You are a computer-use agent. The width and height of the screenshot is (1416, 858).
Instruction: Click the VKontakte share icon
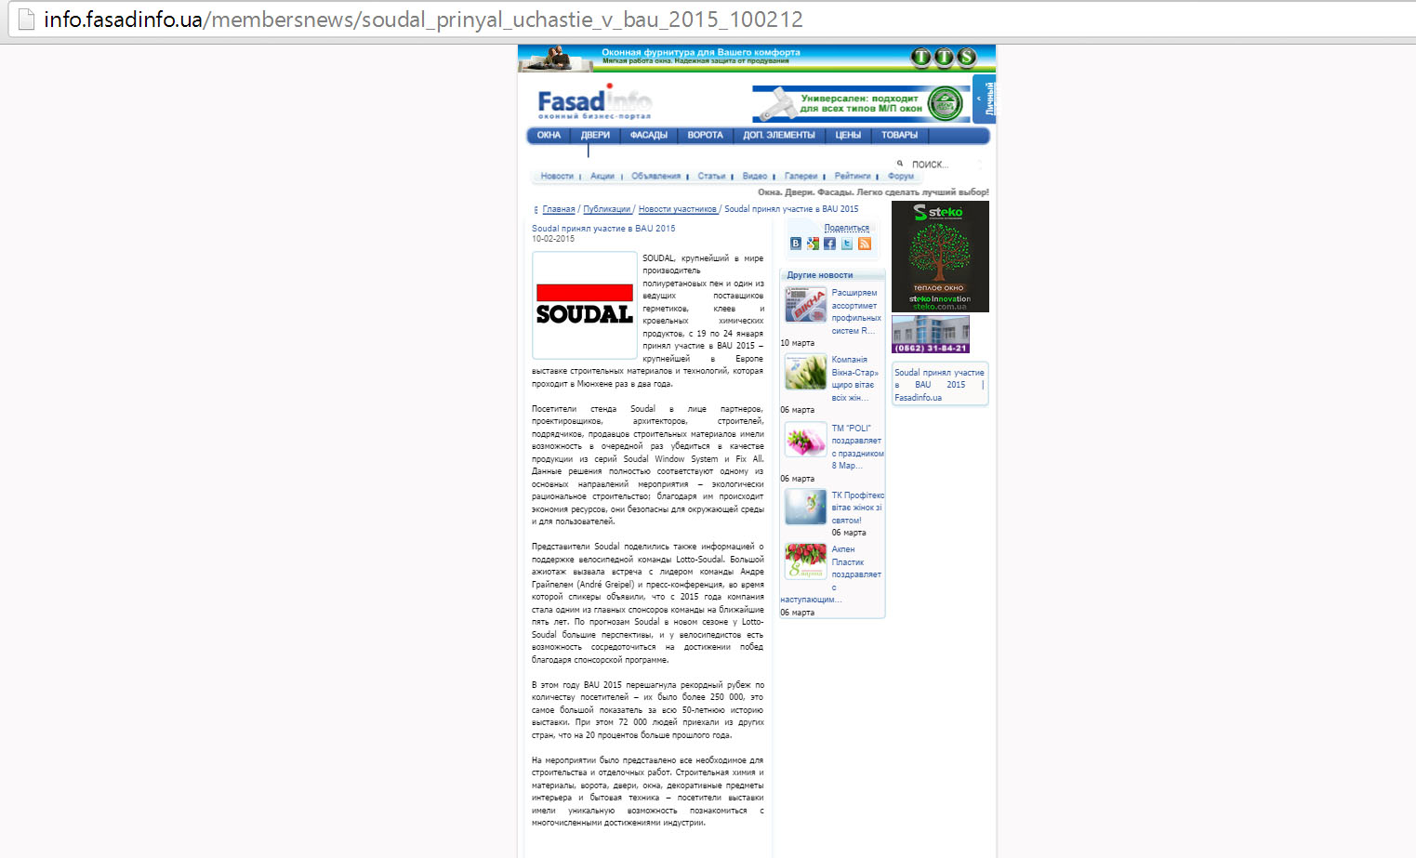pyautogui.click(x=796, y=244)
